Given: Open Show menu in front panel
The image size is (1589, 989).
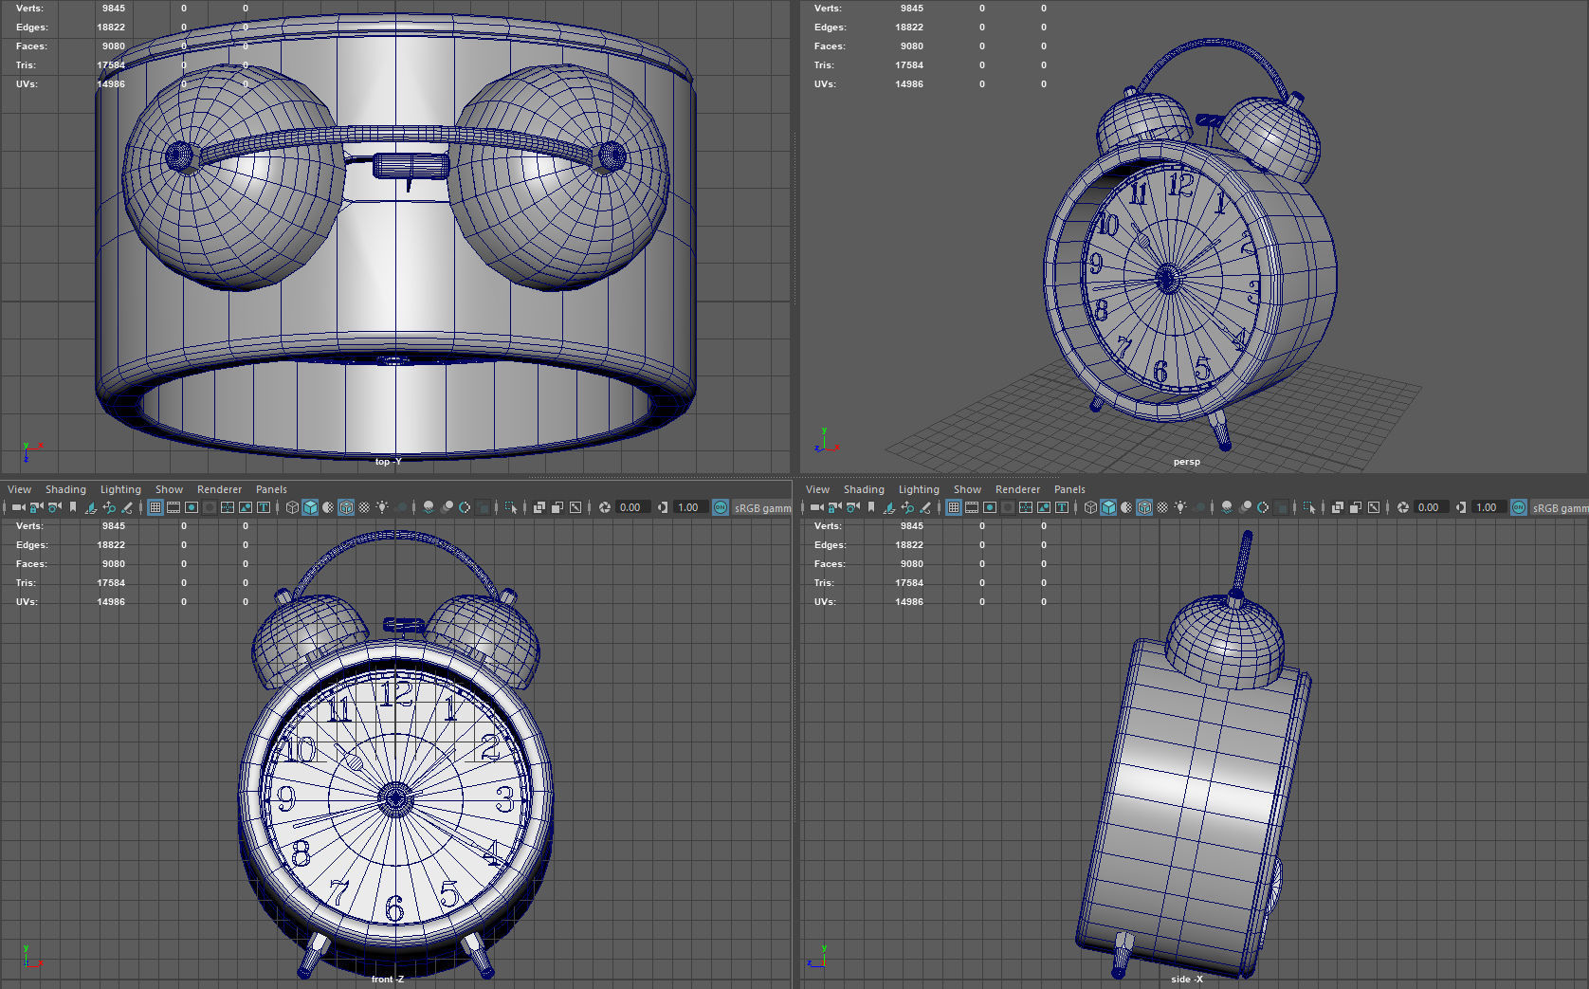Looking at the screenshot, I should pos(169,489).
